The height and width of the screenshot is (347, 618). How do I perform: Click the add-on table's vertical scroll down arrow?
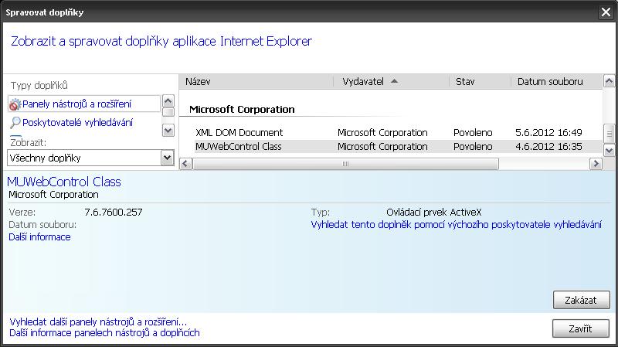tap(609, 150)
